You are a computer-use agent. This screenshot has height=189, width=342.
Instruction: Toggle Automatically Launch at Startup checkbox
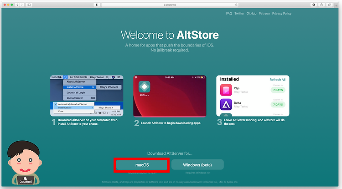[x=56, y=104]
